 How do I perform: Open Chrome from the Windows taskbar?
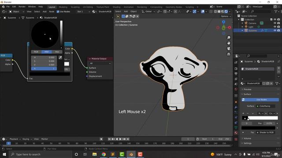pyautogui.click(x=104, y=154)
